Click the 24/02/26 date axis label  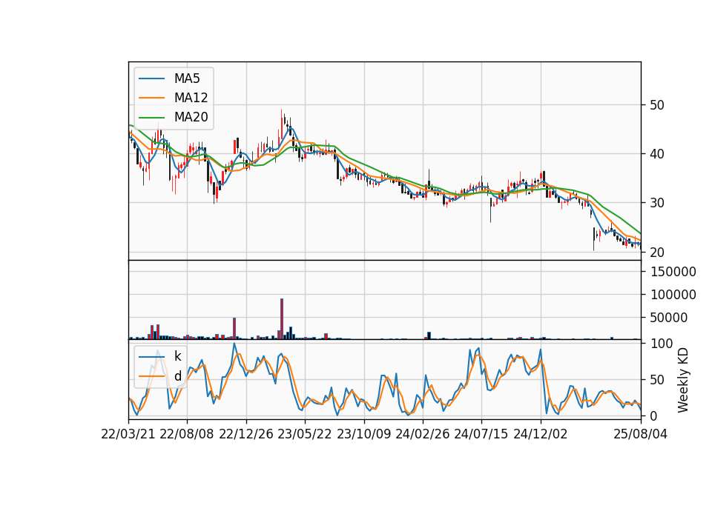coord(422,435)
